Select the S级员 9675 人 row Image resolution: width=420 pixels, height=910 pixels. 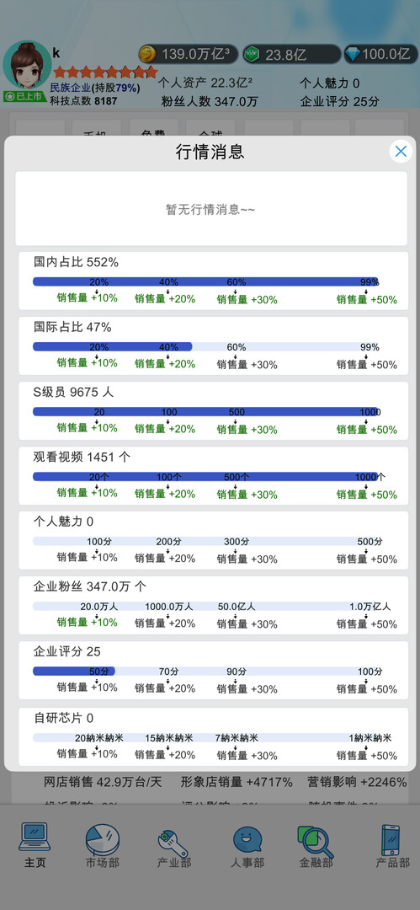tap(213, 410)
